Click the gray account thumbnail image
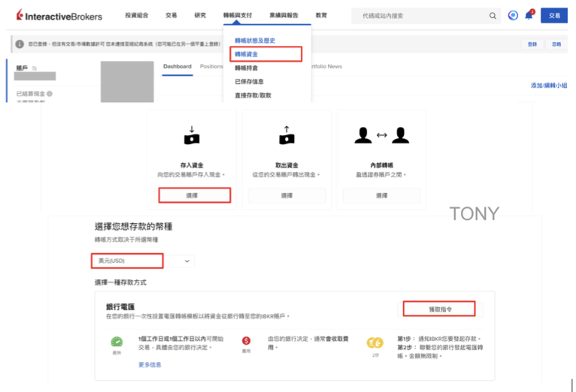Screen dimensions: 576x392 coord(127,81)
